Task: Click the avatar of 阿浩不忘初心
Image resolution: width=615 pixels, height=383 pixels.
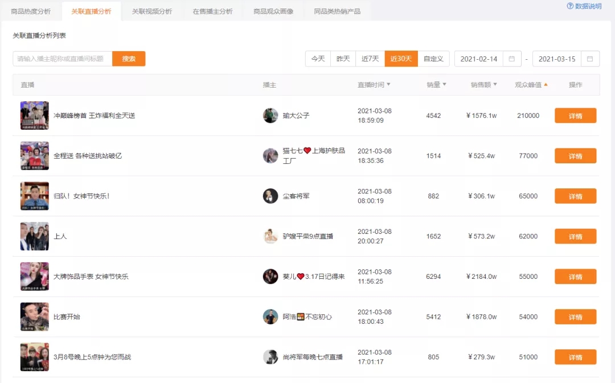Action: (270, 317)
